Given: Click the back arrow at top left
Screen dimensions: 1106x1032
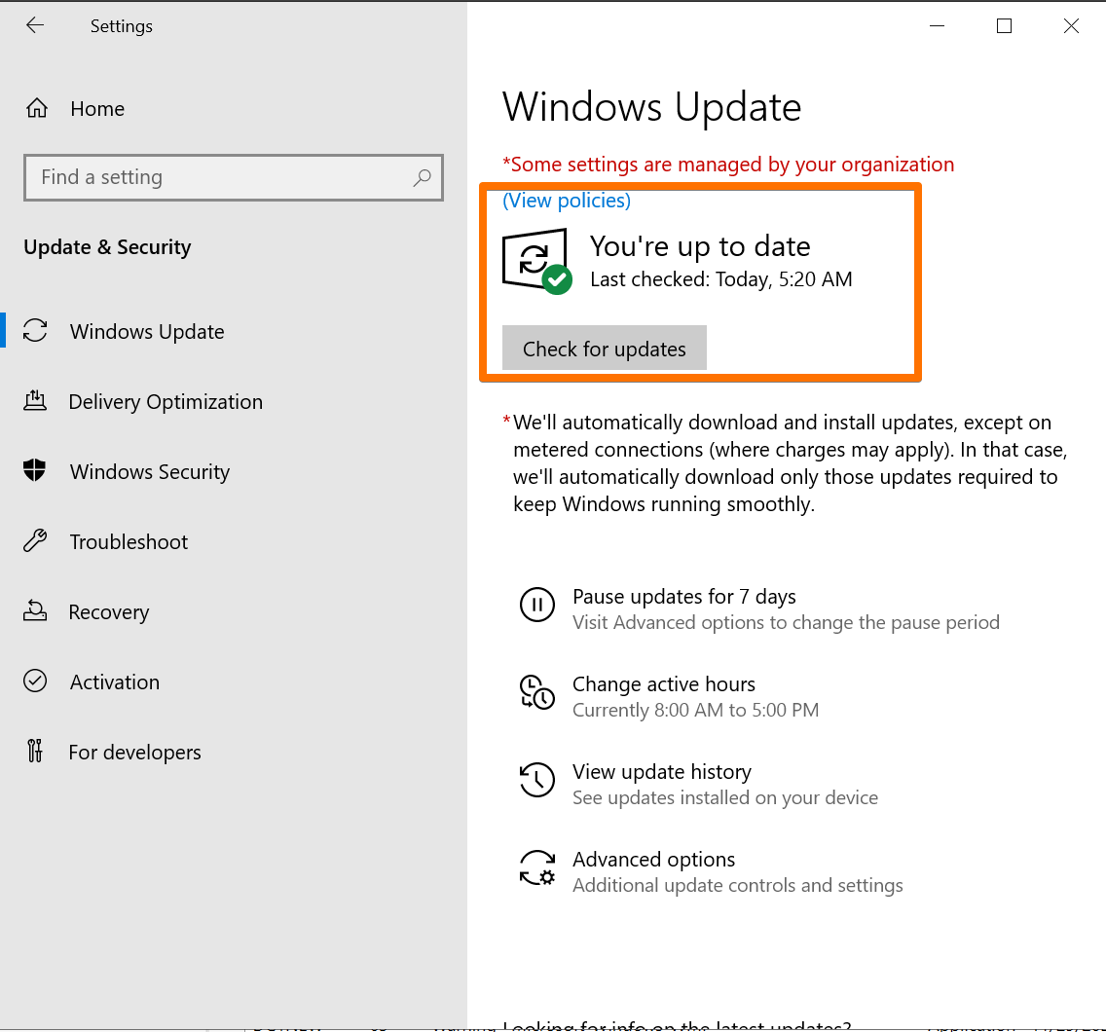Looking at the screenshot, I should click(x=35, y=25).
